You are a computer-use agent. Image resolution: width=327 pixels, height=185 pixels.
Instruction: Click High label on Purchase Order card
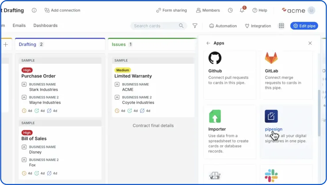(27, 70)
